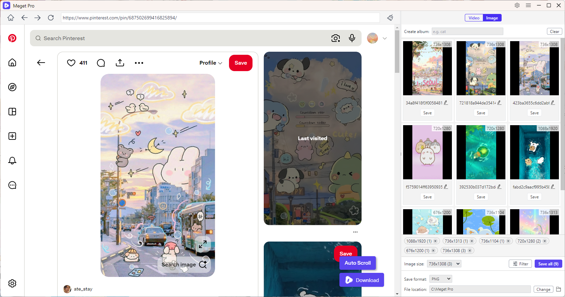Go forward in browser navigation

tap(37, 18)
